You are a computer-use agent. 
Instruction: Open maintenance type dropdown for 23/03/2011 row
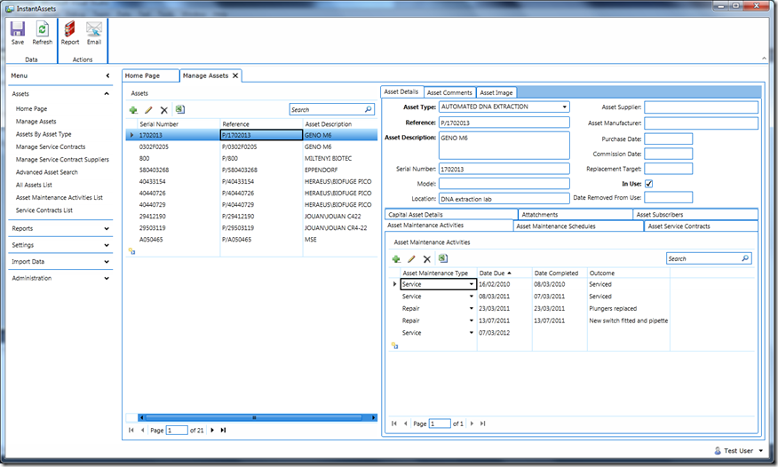coord(472,308)
